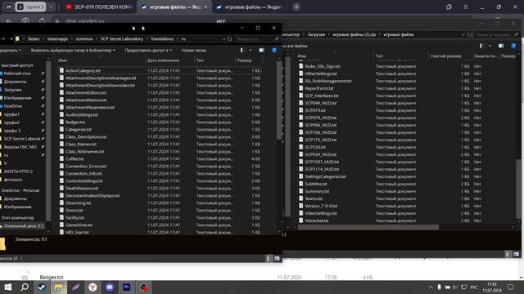Click search field in ru folder window
Screen dimensions: 524x294
point(257,39)
